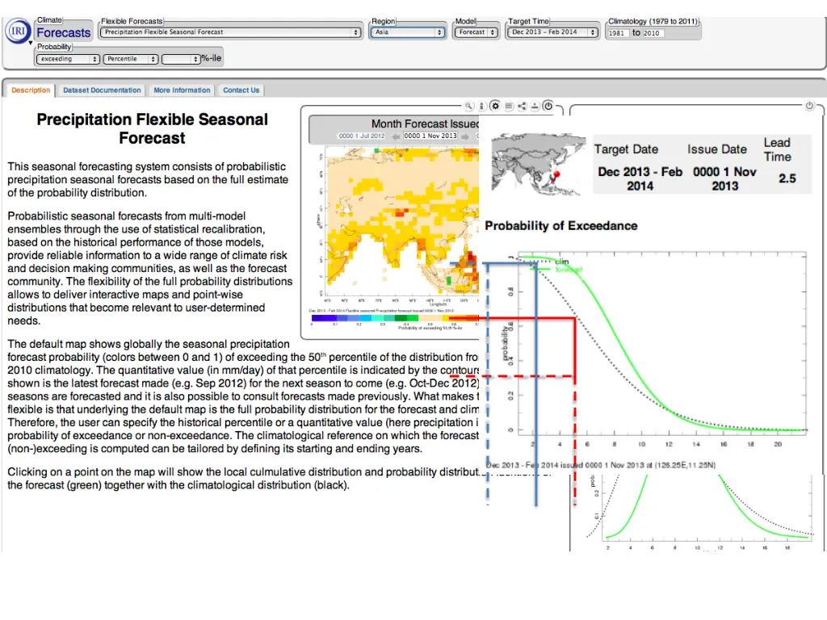This screenshot has height=620, width=827.
Task: Open the Percentile type dropdown
Action: [x=130, y=59]
